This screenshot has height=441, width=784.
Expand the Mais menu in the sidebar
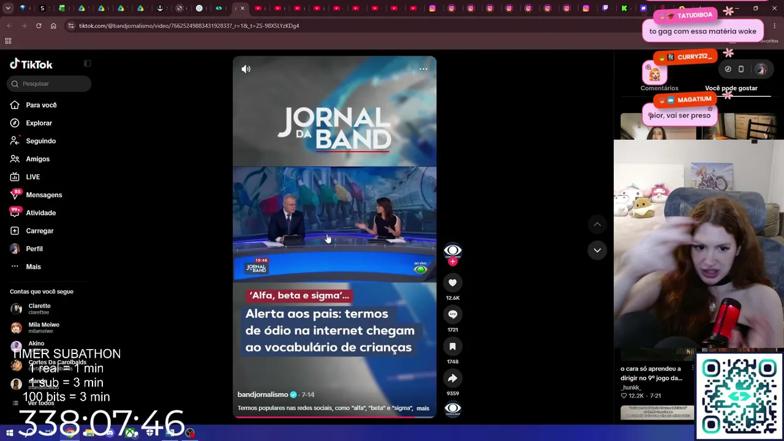click(x=33, y=266)
